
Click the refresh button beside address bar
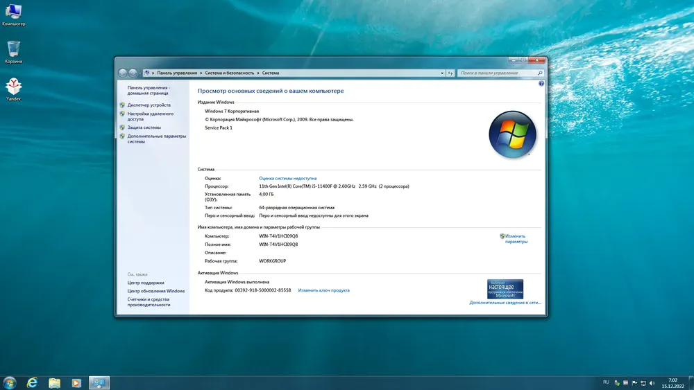click(450, 73)
